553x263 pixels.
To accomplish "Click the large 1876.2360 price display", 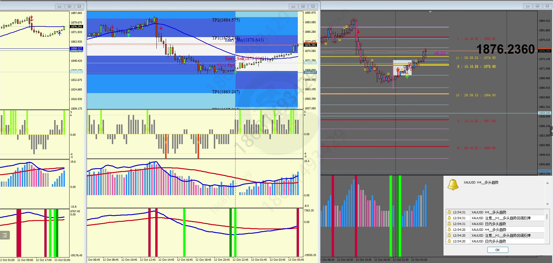I will [505, 49].
